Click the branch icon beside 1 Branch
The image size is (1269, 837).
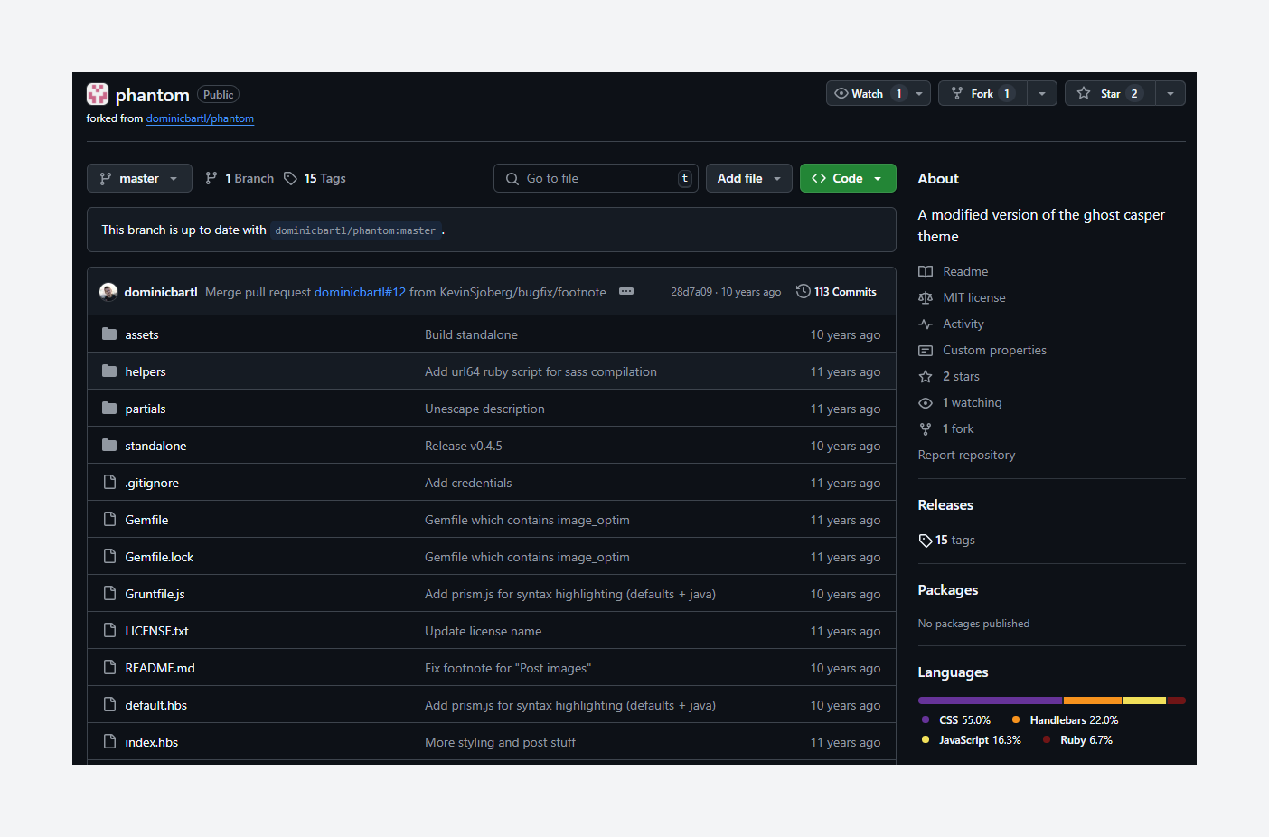coord(211,178)
